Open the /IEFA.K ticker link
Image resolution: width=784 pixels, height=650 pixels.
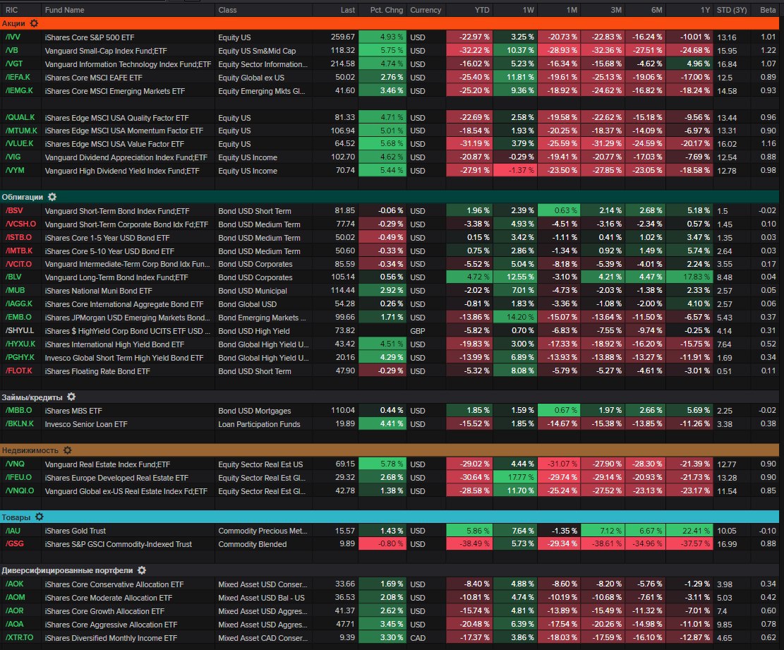coord(18,77)
